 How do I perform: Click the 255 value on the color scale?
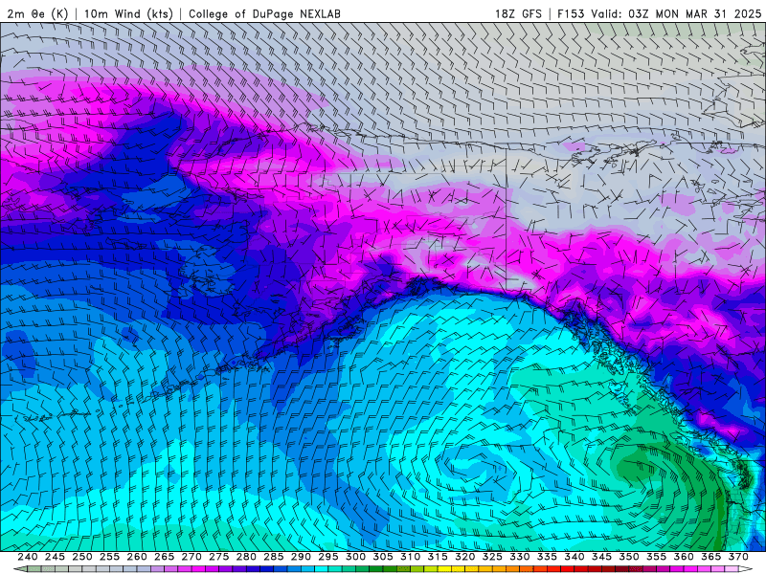coord(109,557)
